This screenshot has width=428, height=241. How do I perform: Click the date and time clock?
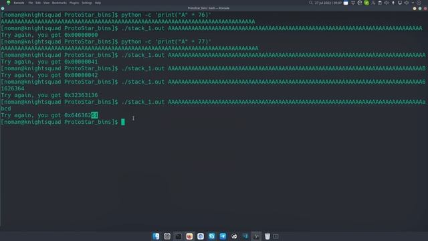(x=328, y=3)
